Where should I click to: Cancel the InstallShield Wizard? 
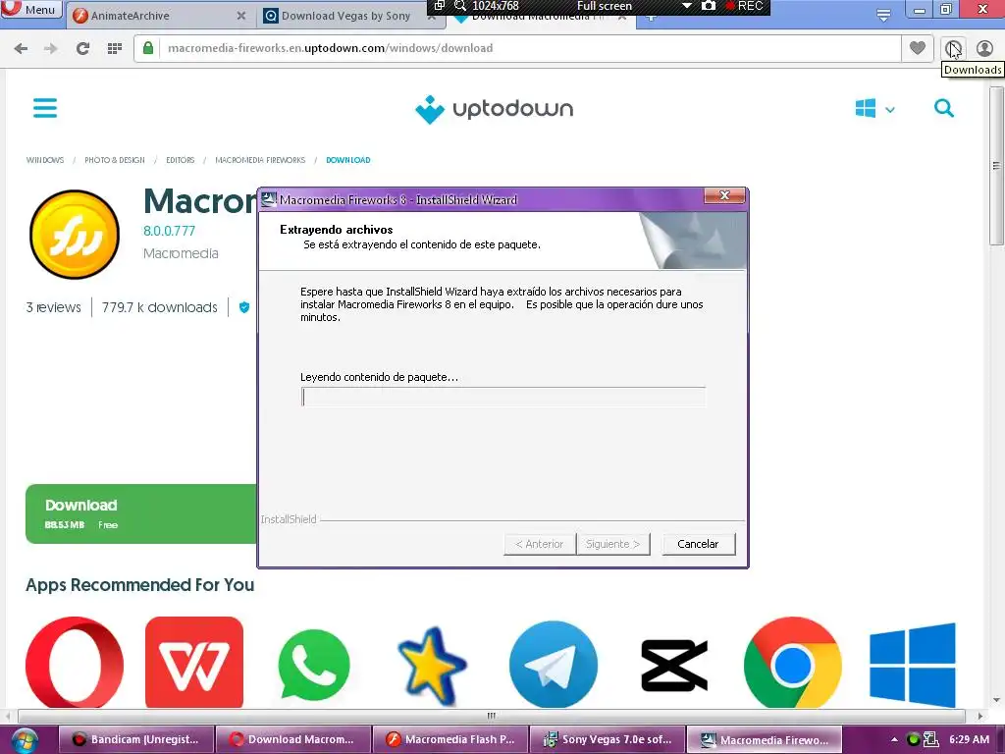(698, 544)
